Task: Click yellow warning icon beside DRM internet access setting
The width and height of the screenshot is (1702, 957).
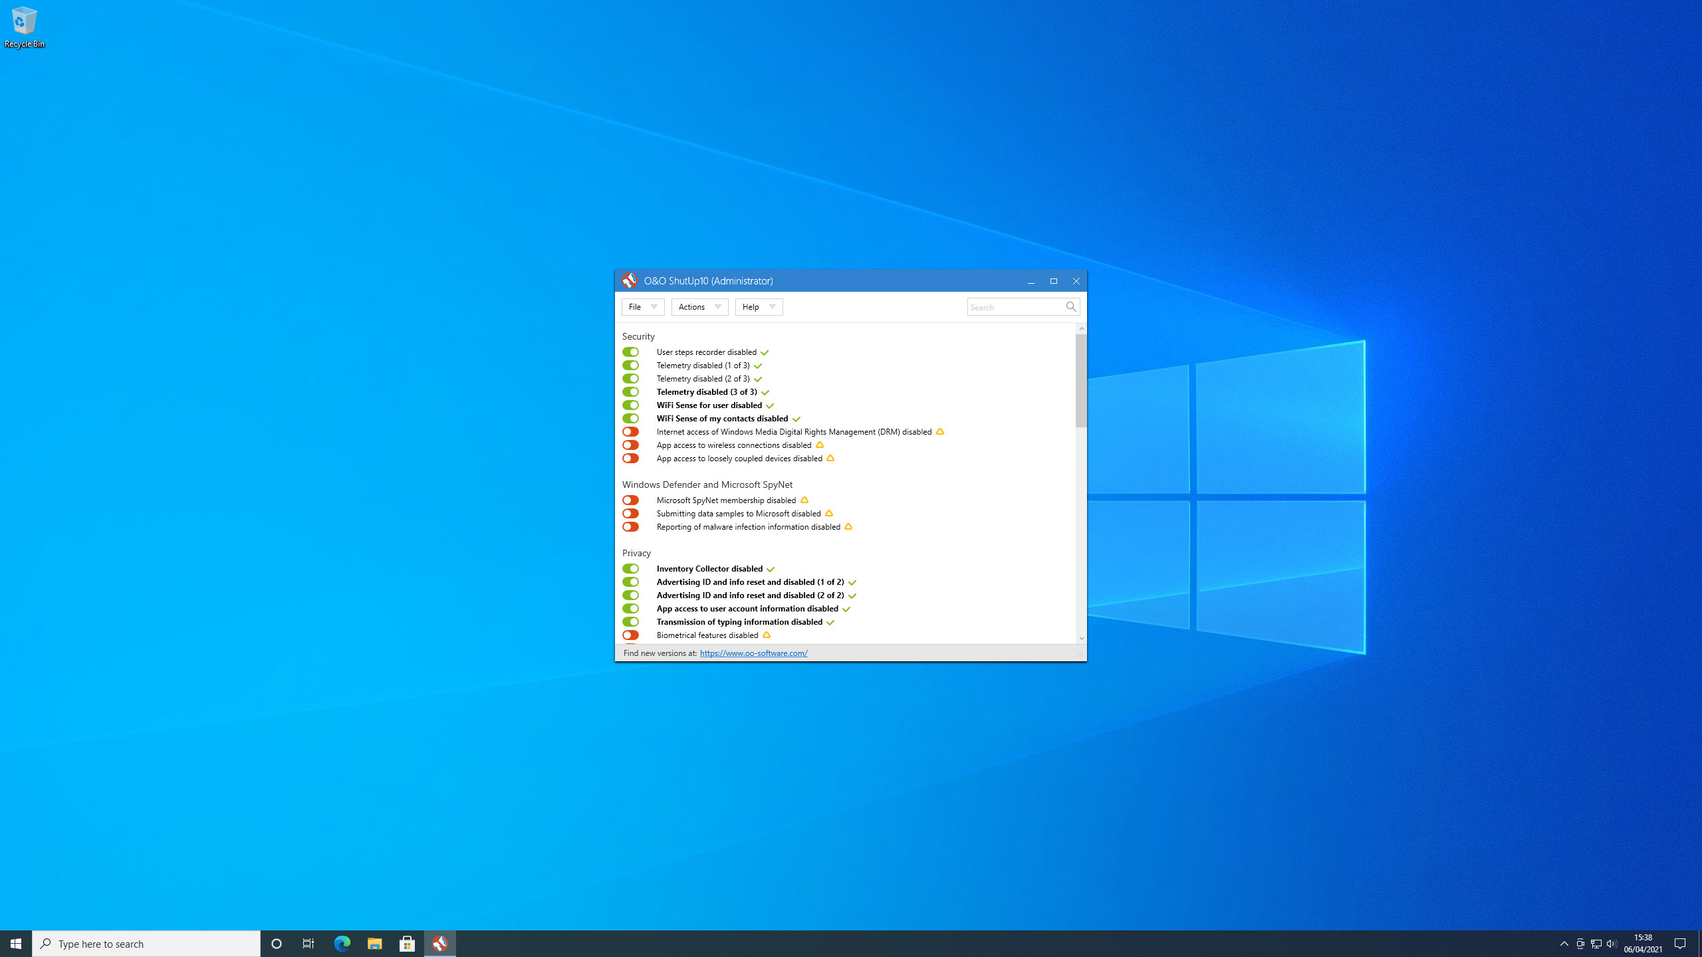Action: tap(940, 431)
